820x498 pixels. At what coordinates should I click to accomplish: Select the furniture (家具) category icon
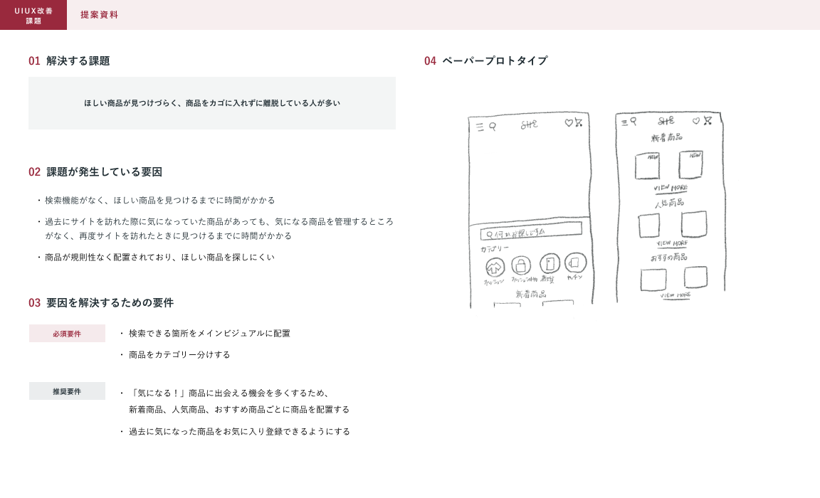(x=550, y=263)
